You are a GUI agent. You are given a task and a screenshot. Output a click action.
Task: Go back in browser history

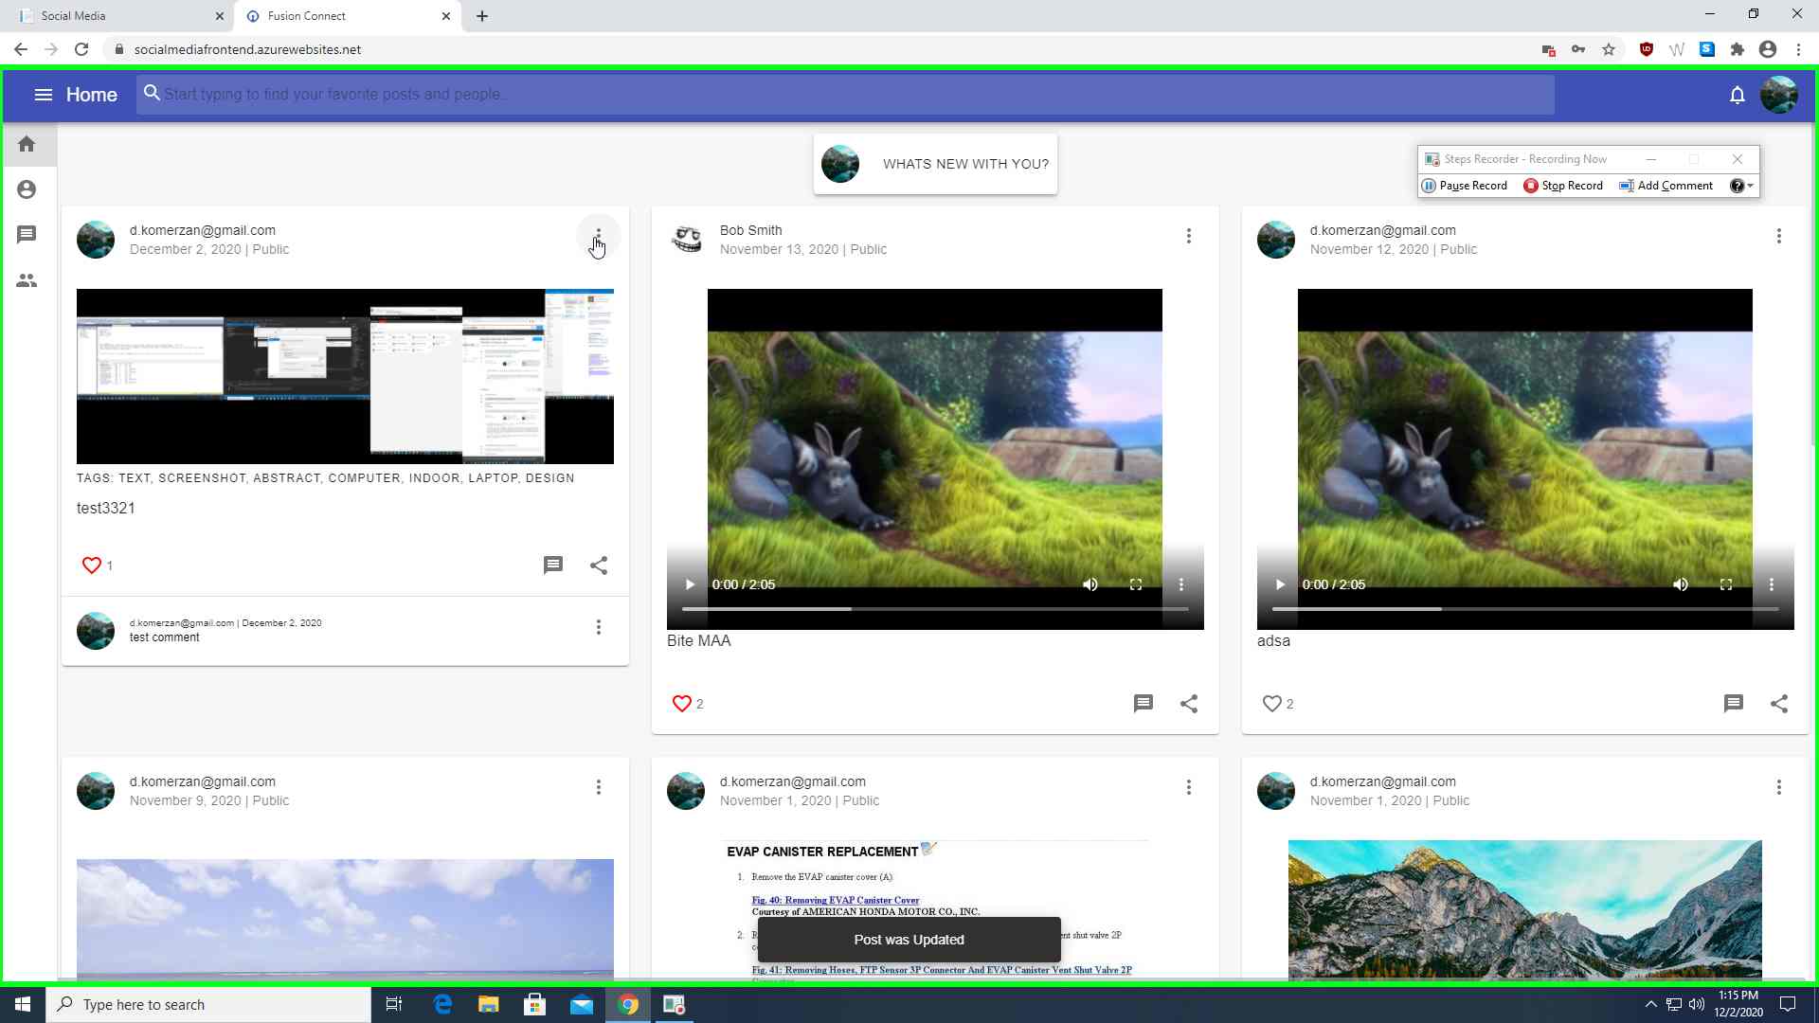coord(21,49)
